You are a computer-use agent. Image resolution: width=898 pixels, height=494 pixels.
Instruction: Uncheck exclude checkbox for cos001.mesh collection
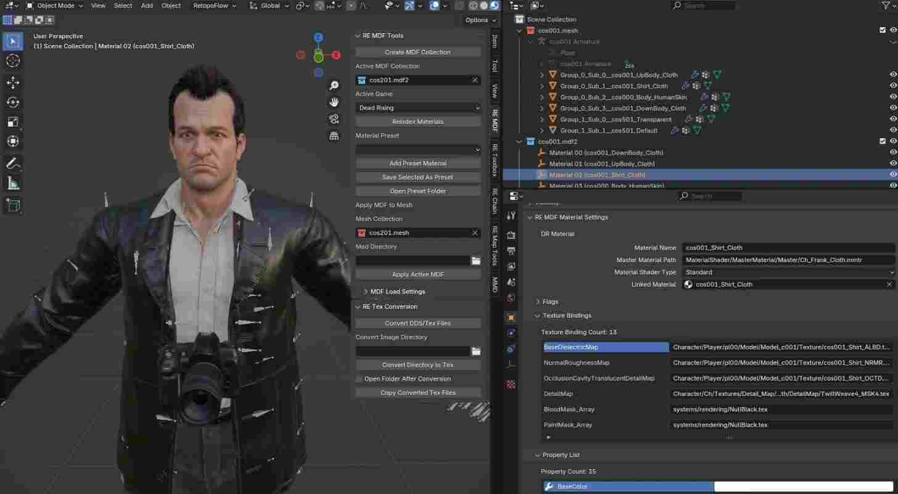[x=883, y=30]
